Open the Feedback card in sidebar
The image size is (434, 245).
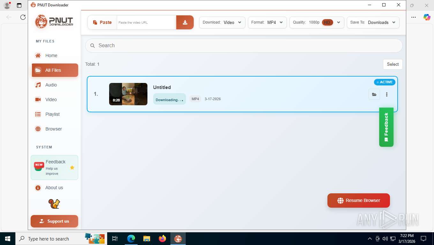54,167
